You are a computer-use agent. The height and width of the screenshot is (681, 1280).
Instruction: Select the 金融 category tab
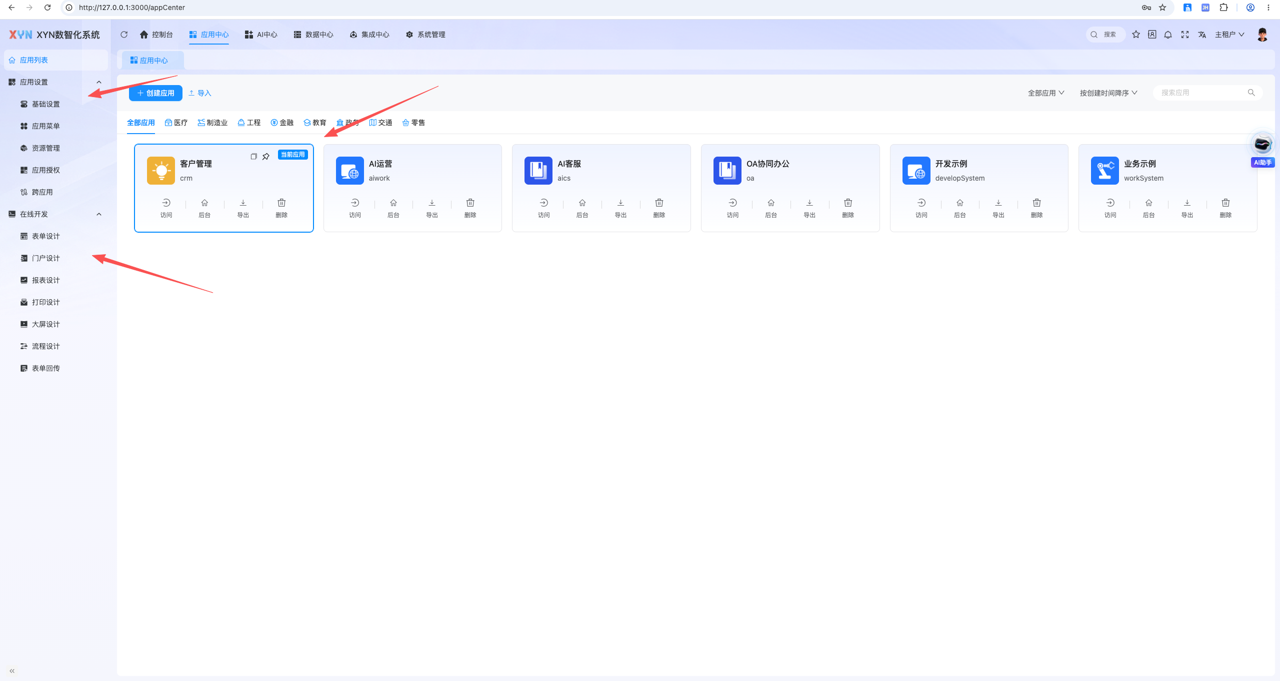click(282, 123)
